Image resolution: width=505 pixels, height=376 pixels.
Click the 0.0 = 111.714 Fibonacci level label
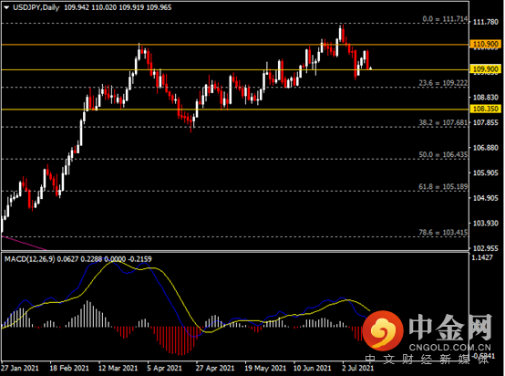click(445, 19)
